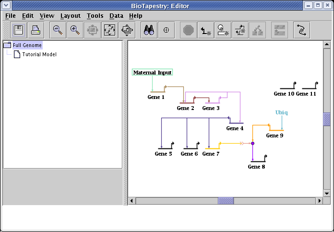Image resolution: width=334 pixels, height=232 pixels.
Task: Zoom in with the plus magnifier
Action: 75,30
